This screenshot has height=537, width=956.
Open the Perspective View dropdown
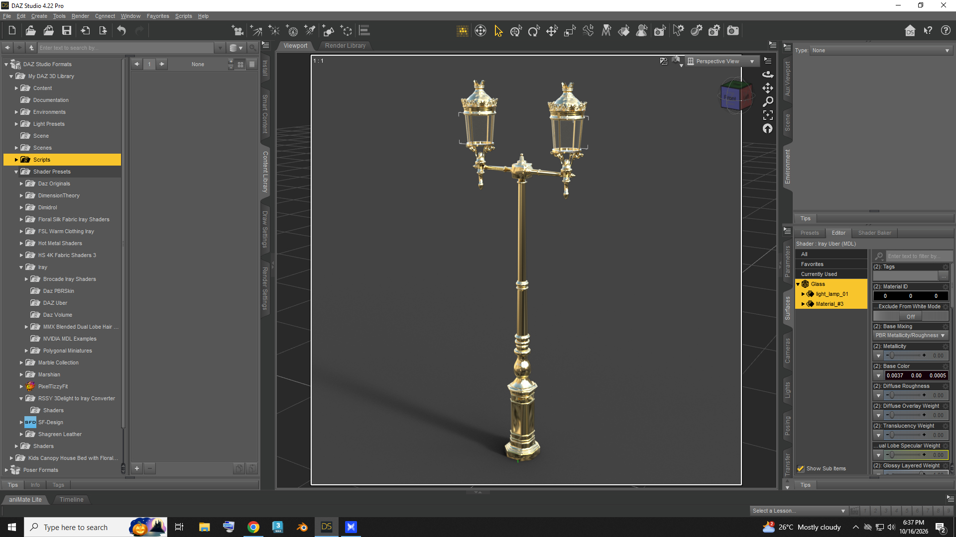tap(721, 61)
